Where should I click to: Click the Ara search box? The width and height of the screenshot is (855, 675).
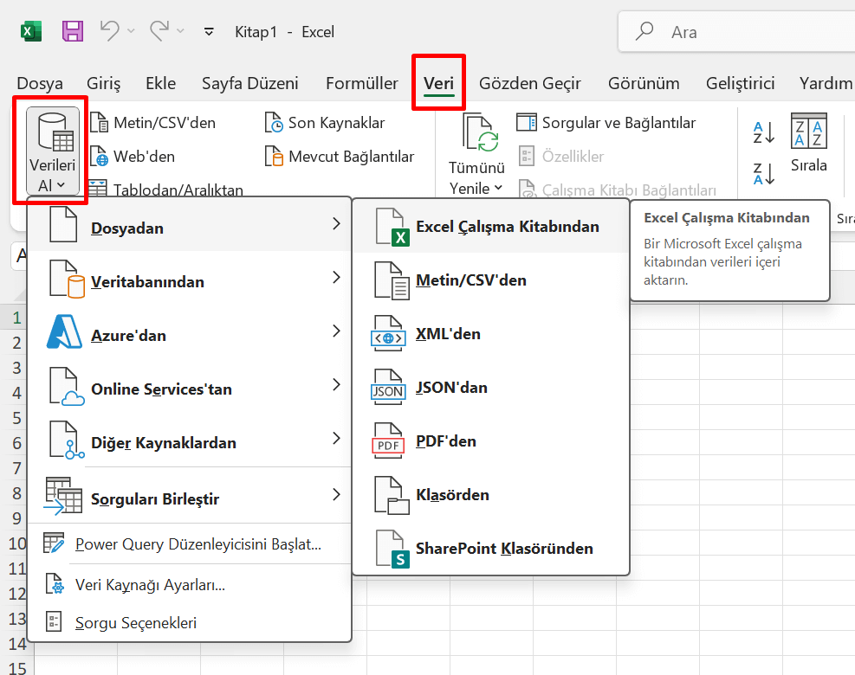(x=736, y=32)
